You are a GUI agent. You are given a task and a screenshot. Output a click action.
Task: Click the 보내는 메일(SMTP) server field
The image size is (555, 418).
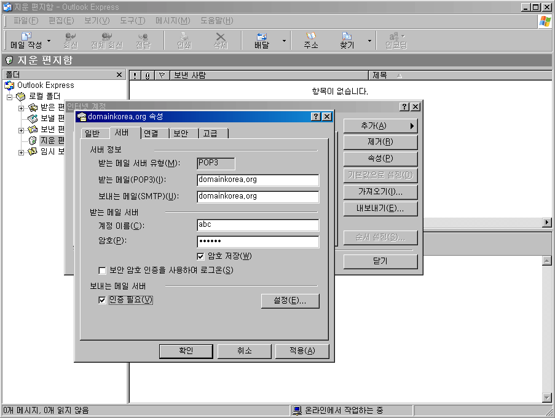pyautogui.click(x=258, y=197)
